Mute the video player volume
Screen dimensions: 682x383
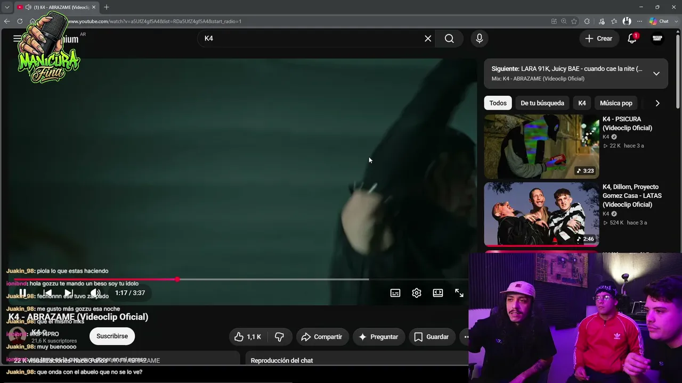95,293
